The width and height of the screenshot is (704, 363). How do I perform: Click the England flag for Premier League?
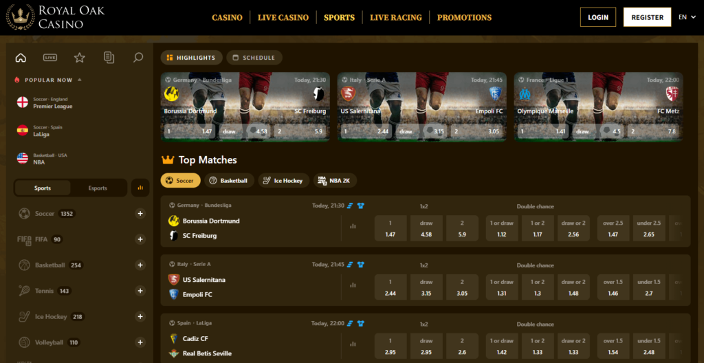point(23,102)
